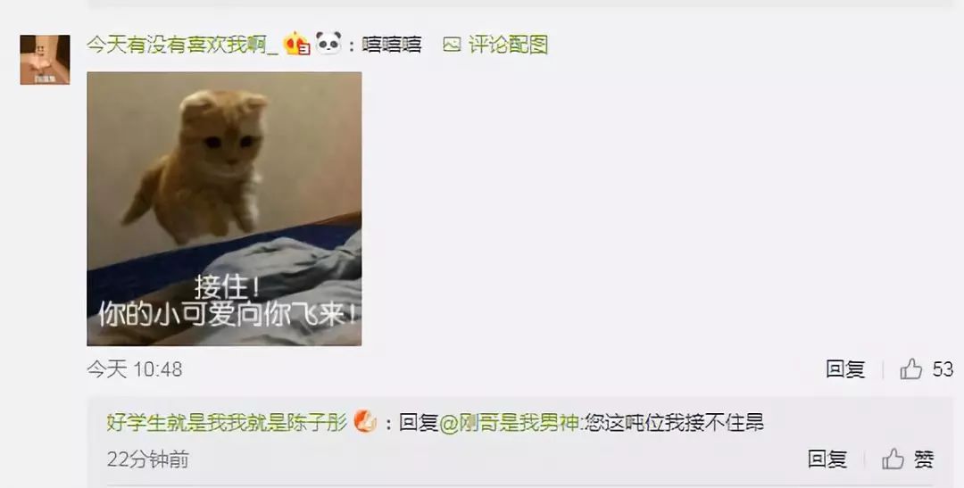Reply to the main comment via 回复
Screen dimensions: 964x488
845,368
